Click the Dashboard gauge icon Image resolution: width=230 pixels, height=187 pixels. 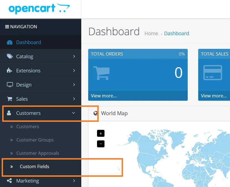click(10, 42)
